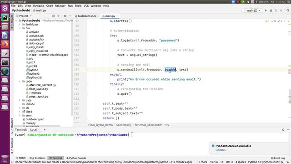
Task: Expand the data folder
Action: 20,100
